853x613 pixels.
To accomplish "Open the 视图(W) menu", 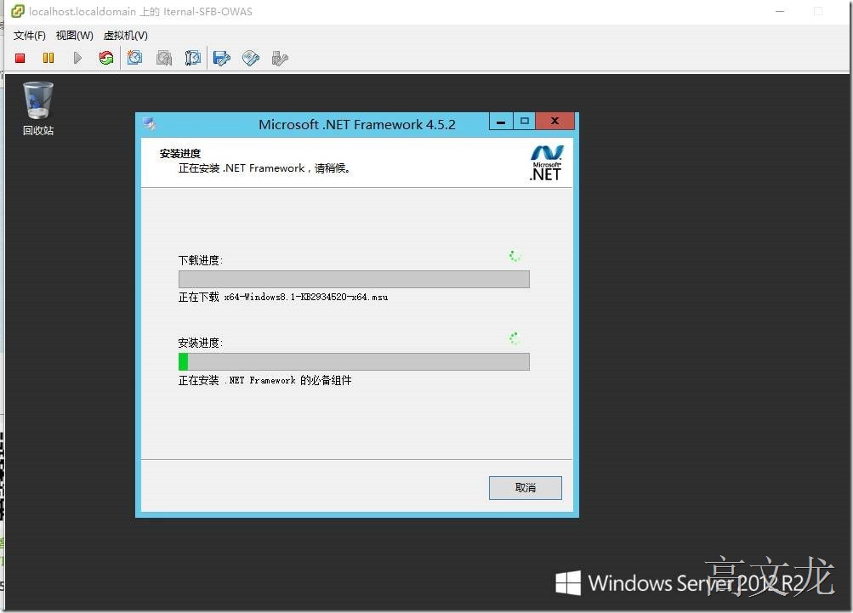I will click(75, 36).
